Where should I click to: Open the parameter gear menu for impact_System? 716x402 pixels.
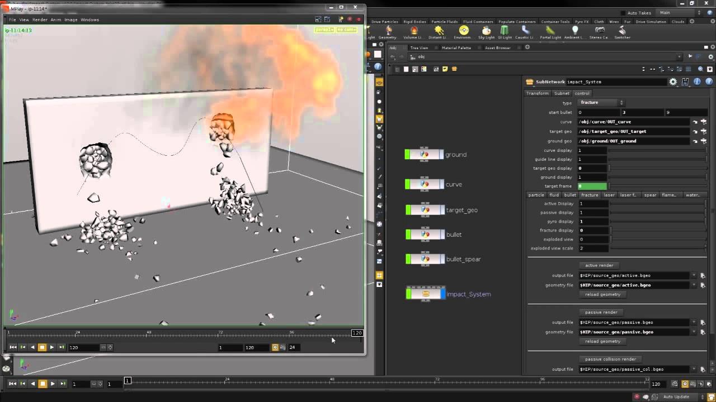pos(673,82)
